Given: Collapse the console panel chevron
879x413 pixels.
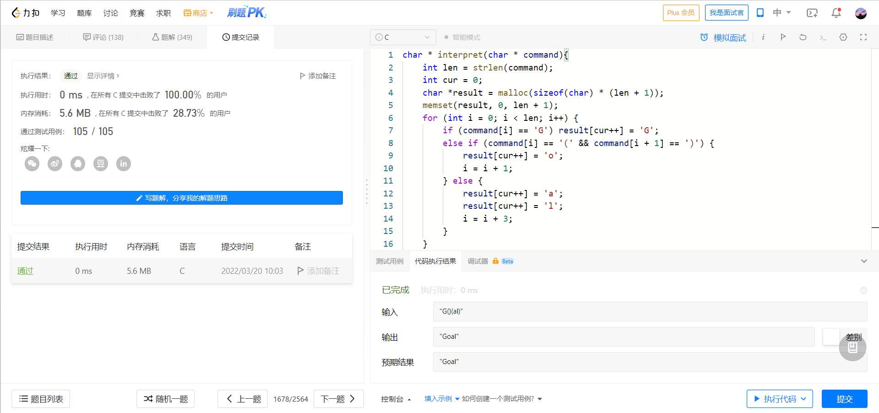Looking at the screenshot, I should tap(864, 261).
